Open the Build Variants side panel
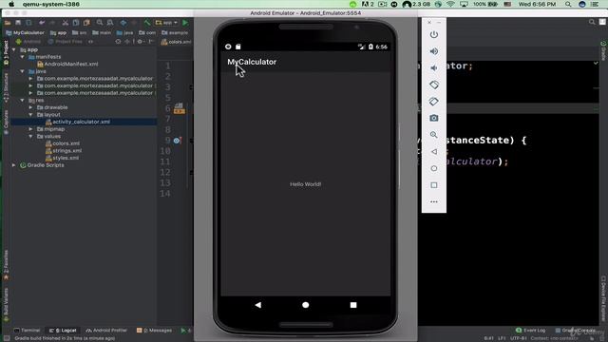This screenshot has width=608, height=342. click(x=6, y=305)
